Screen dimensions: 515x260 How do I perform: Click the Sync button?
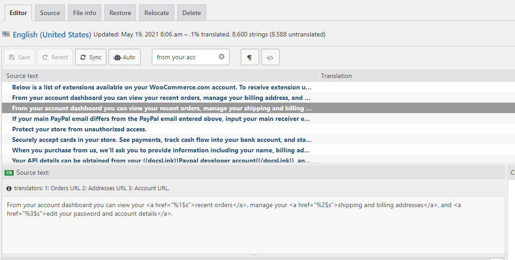click(x=91, y=57)
